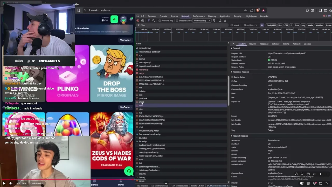Check the Invert filter checkbox
The height and width of the screenshot is (187, 332).
(232, 25)
